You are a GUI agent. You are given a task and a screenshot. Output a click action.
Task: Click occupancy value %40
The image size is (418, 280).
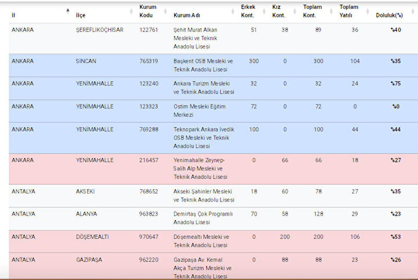(396, 30)
